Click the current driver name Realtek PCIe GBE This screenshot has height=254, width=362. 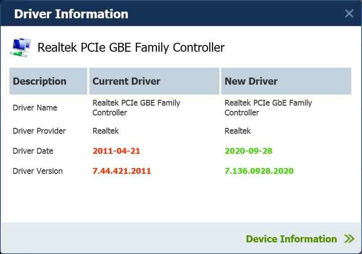[x=136, y=107]
